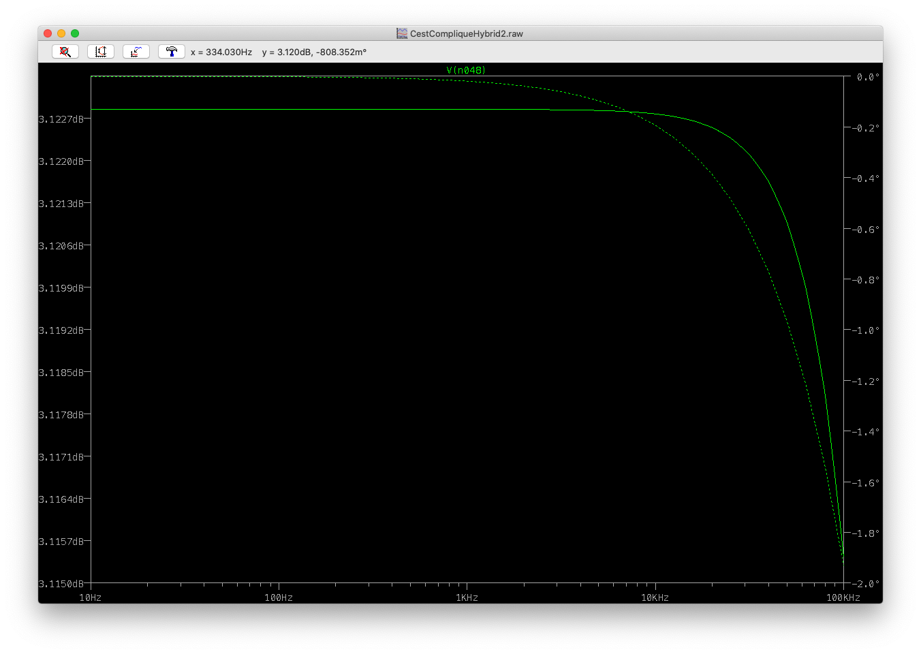
Task: Click the 1KHz frequency axis label
Action: point(467,598)
